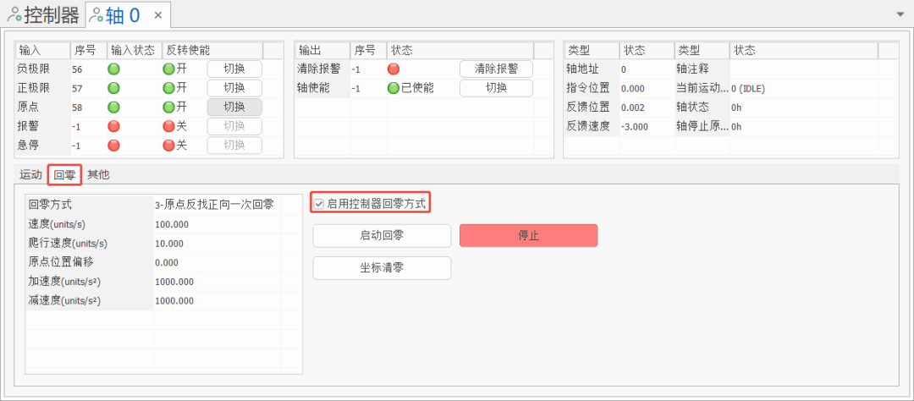Click 反馈位置 value 0.002

(647, 107)
